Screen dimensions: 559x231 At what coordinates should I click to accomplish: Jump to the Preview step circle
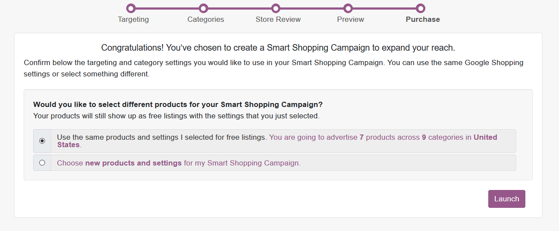[x=348, y=8]
